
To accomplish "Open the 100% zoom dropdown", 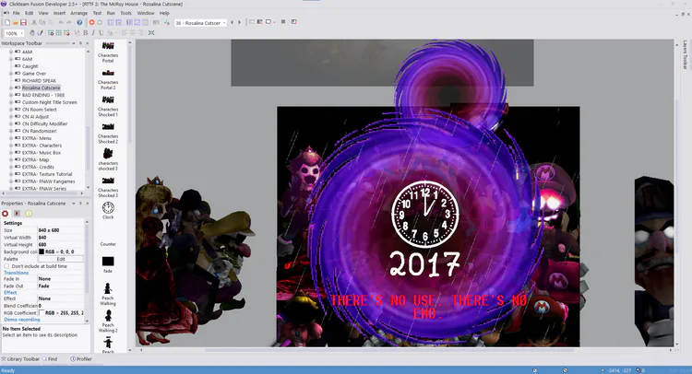I will point(21,33).
